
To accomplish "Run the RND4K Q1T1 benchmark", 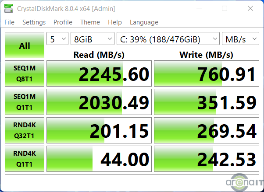I will click(25, 158).
